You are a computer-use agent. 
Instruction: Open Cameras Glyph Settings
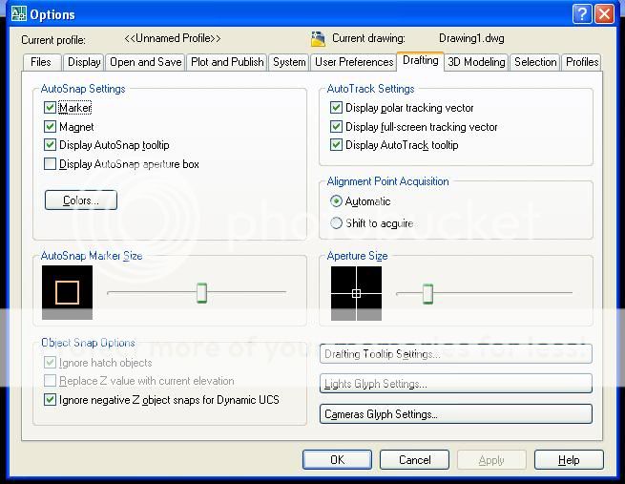click(x=456, y=414)
